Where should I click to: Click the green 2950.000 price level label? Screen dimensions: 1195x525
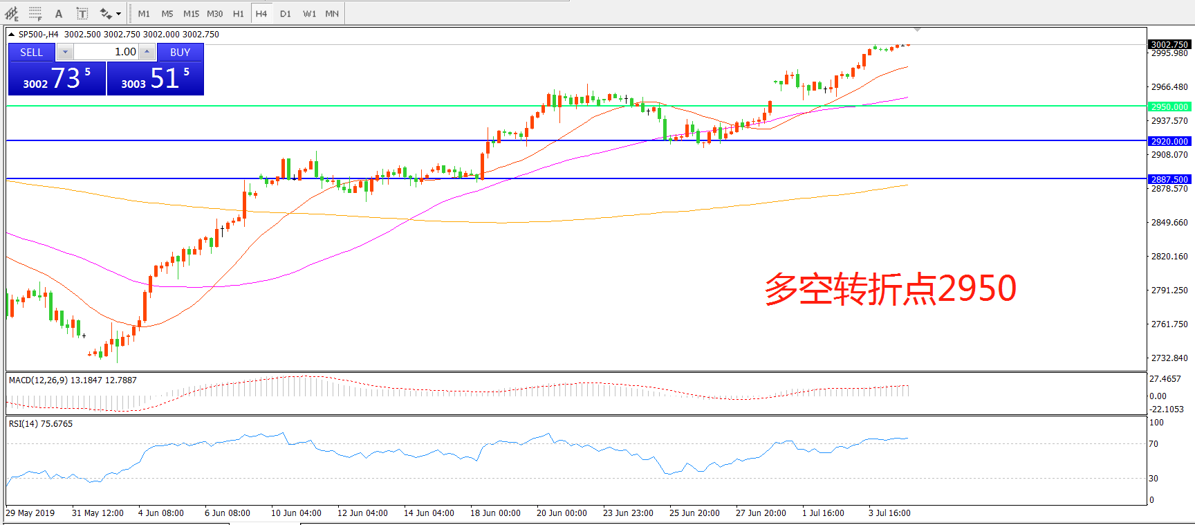click(x=1169, y=107)
